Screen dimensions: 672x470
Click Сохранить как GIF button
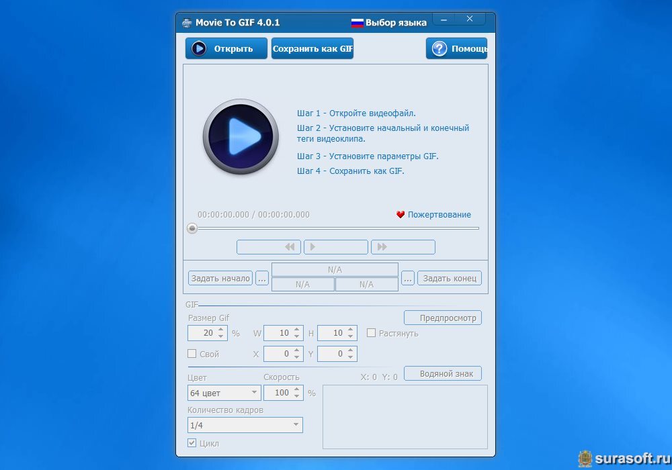tap(312, 48)
